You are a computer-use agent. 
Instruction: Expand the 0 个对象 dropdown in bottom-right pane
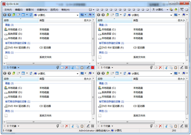click(112, 126)
